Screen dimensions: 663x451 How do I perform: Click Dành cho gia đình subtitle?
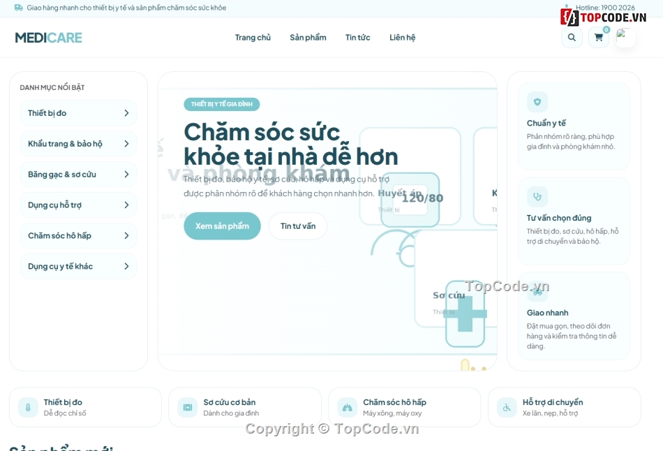tap(231, 413)
